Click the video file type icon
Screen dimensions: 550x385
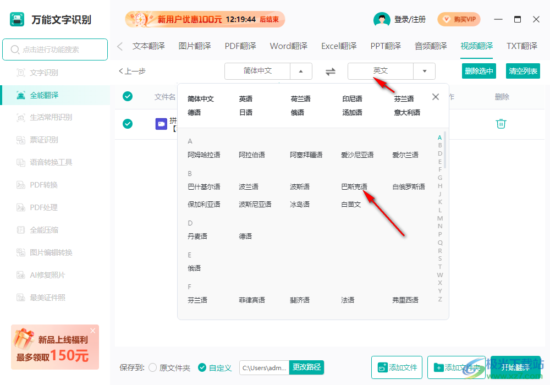161,124
